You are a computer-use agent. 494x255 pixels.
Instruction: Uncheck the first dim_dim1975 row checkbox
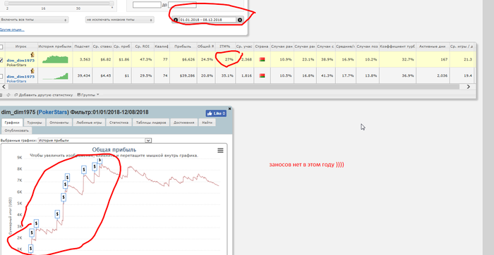click(x=1, y=61)
